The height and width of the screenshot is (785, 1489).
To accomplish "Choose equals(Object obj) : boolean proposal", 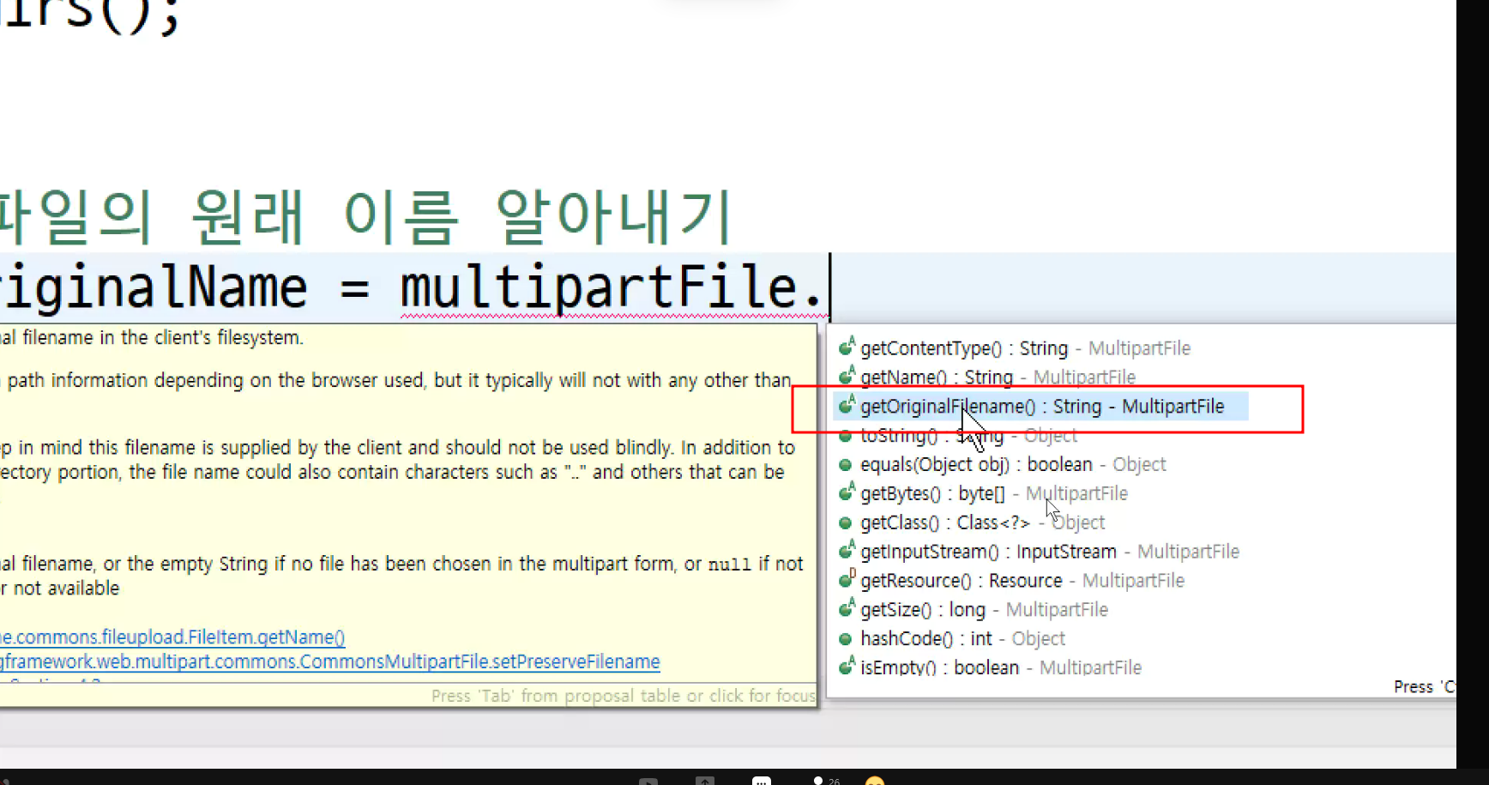I will [x=1003, y=465].
